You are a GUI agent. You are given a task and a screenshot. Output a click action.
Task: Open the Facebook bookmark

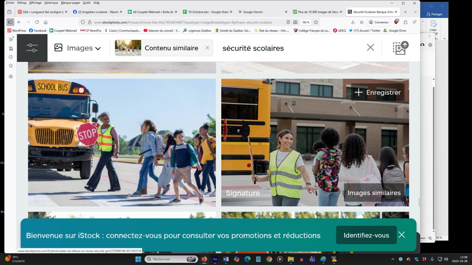(x=37, y=31)
